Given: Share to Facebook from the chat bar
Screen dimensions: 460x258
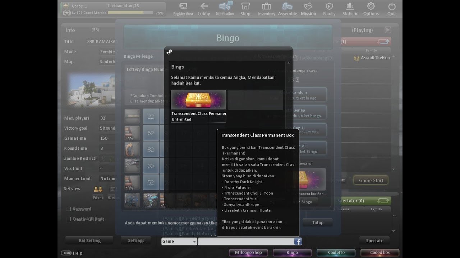Looking at the screenshot, I should tap(298, 242).
